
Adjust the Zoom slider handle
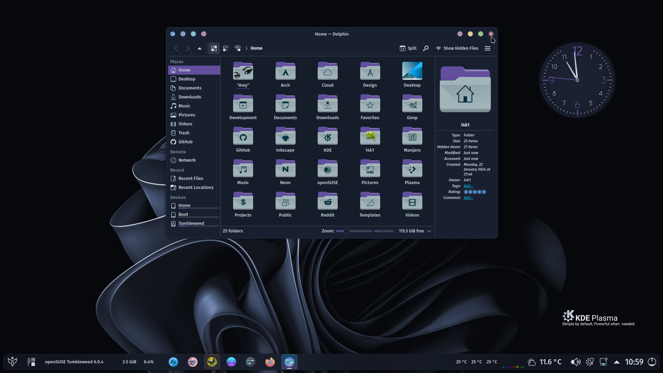coord(346,231)
